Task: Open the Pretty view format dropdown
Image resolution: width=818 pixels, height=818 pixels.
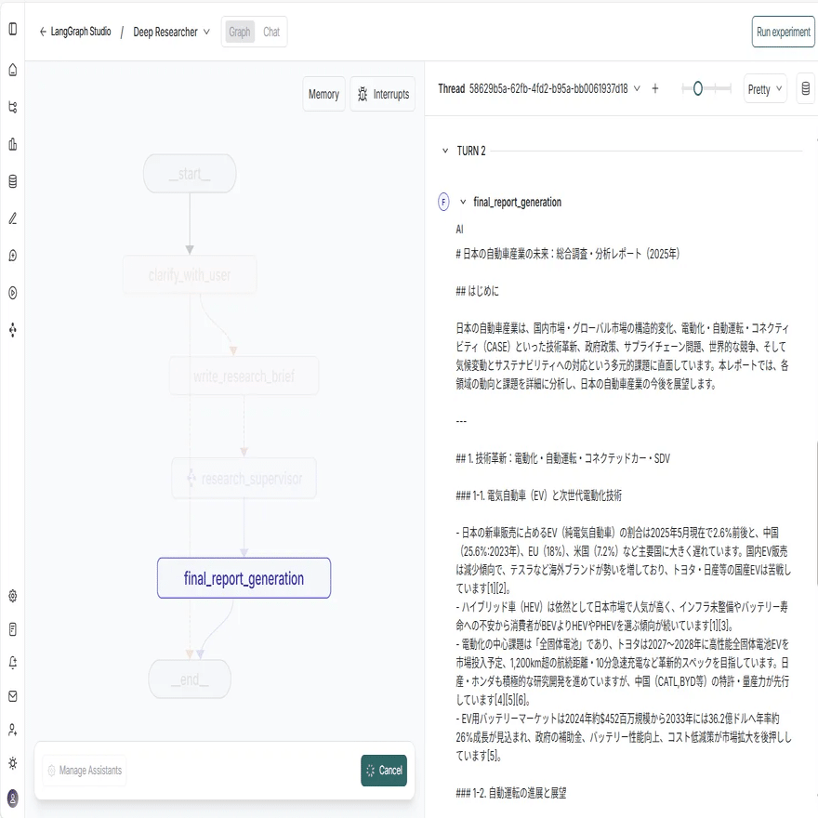Action: pyautogui.click(x=765, y=88)
